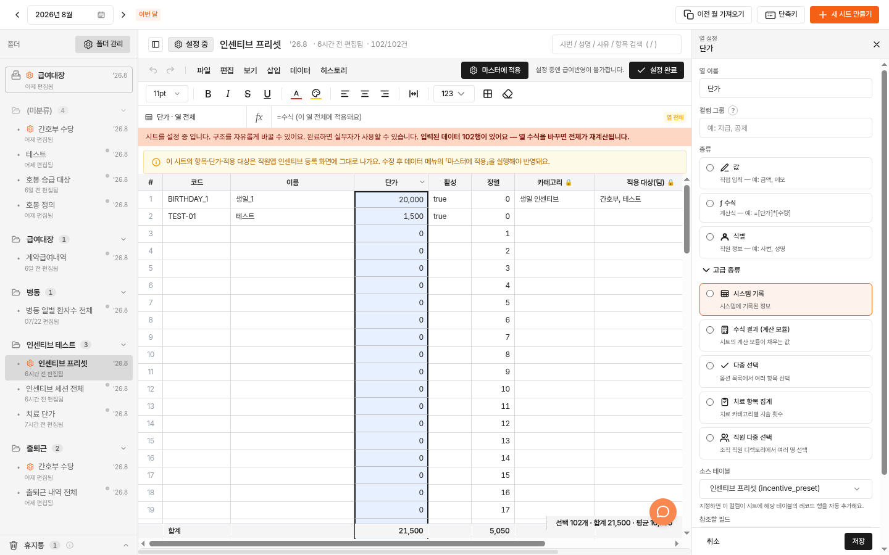Image resolution: width=889 pixels, height=555 pixels.
Task: Open the chat bubble floating button
Action: 663,512
